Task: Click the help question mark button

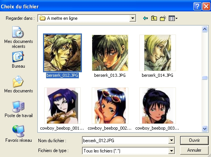Action: (197, 6)
